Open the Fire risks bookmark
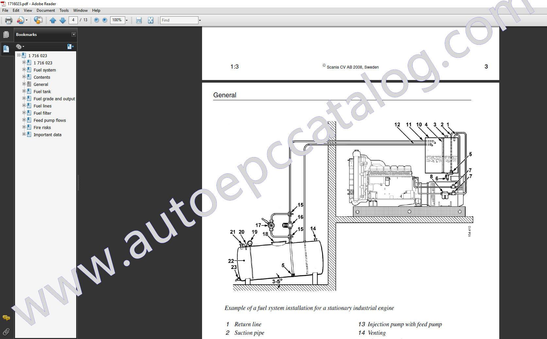Image resolution: width=547 pixels, height=339 pixels. coord(42,127)
